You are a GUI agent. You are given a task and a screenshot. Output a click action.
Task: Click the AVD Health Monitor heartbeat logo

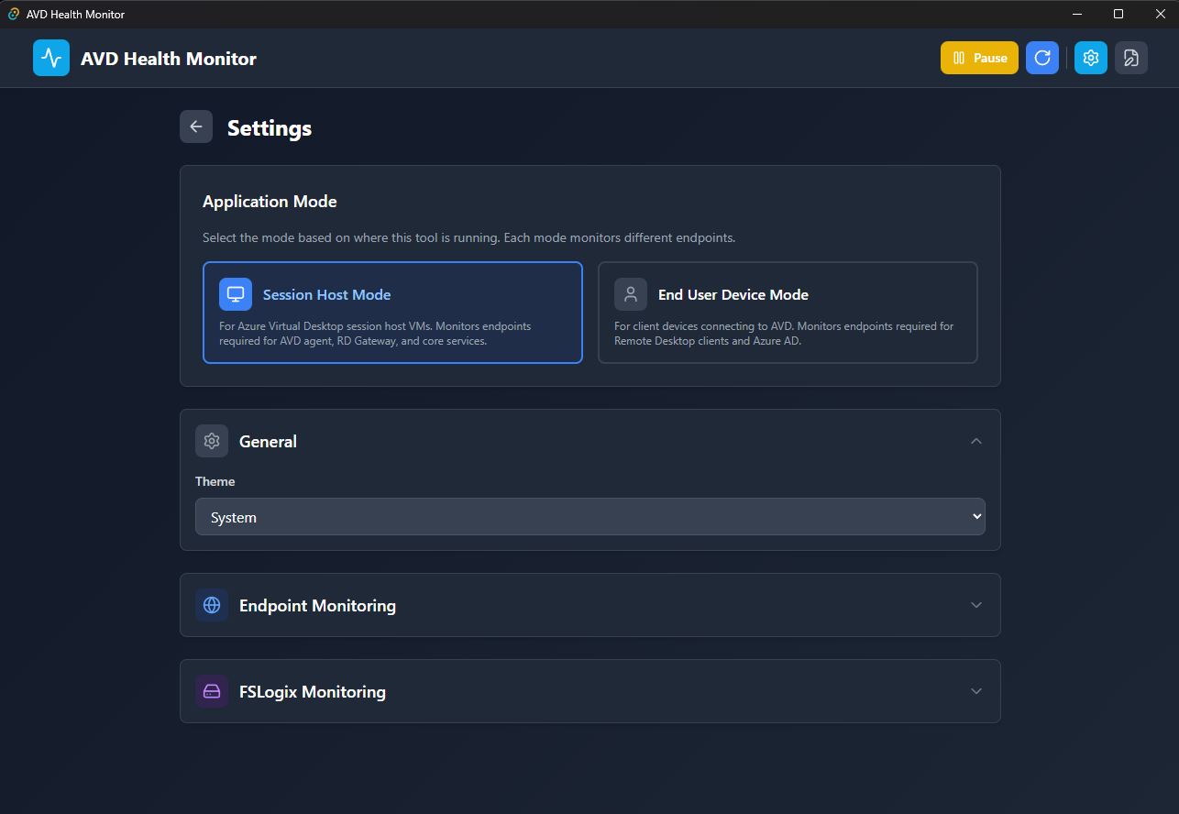[x=50, y=57]
